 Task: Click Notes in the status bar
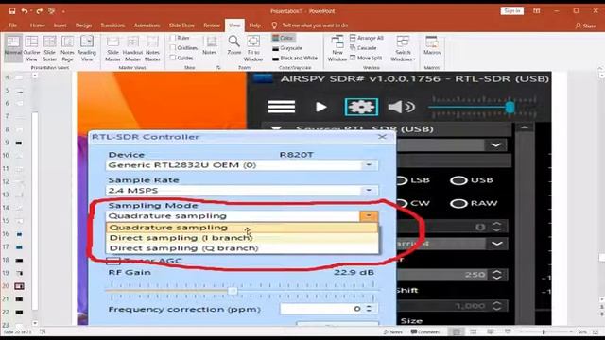pos(393,331)
